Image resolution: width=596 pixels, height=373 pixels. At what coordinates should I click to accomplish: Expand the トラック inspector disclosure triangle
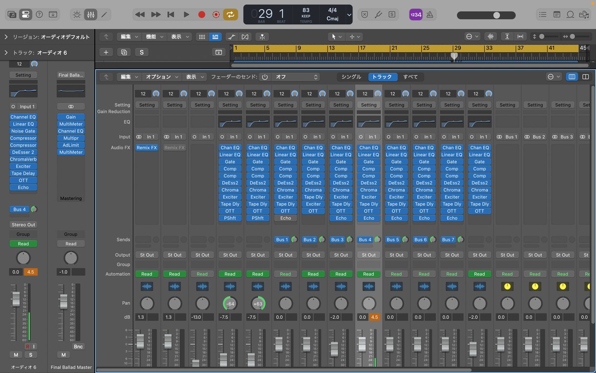coord(6,52)
